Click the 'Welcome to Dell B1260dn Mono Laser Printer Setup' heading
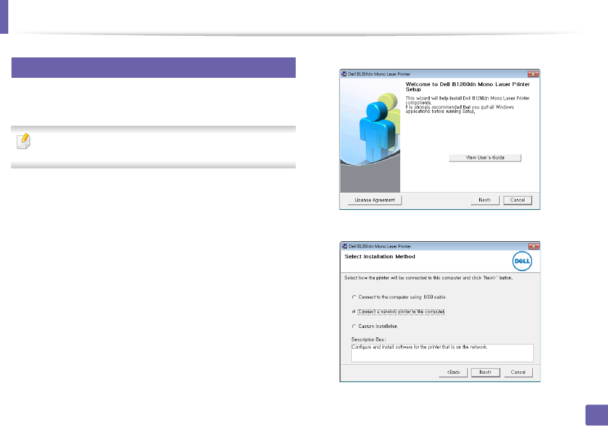The image size is (608, 430). (x=468, y=87)
